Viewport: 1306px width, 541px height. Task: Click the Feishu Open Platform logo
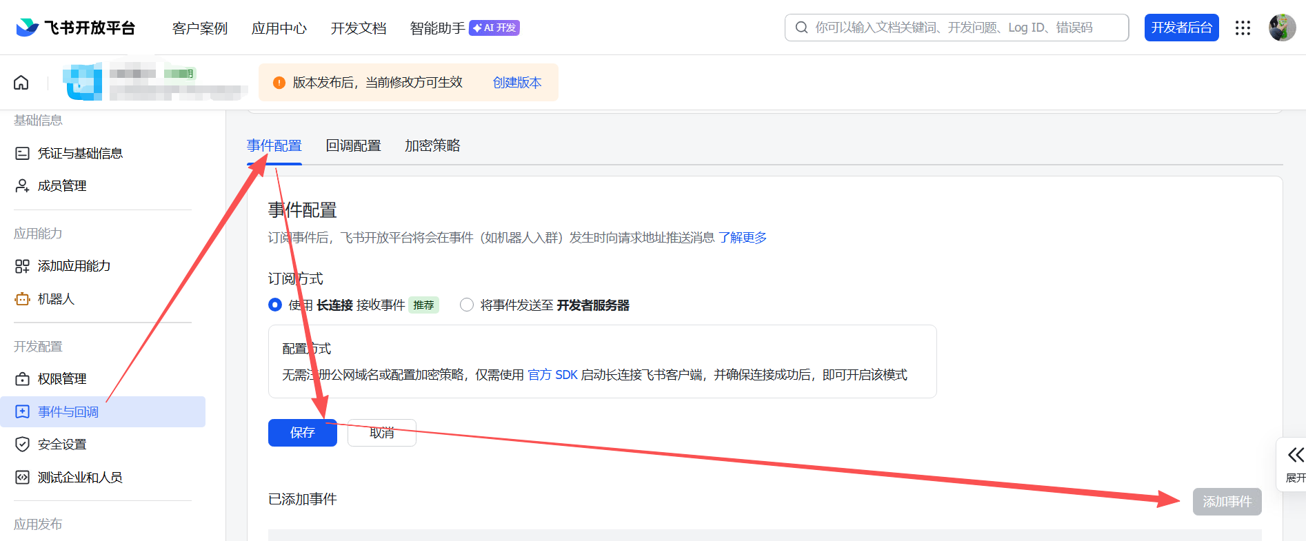(x=75, y=28)
